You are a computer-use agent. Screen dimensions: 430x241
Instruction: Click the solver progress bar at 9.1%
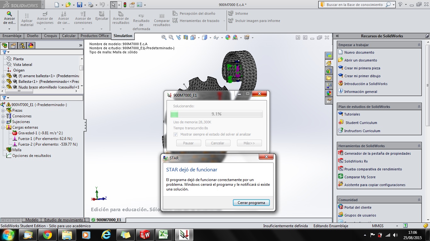click(x=217, y=114)
